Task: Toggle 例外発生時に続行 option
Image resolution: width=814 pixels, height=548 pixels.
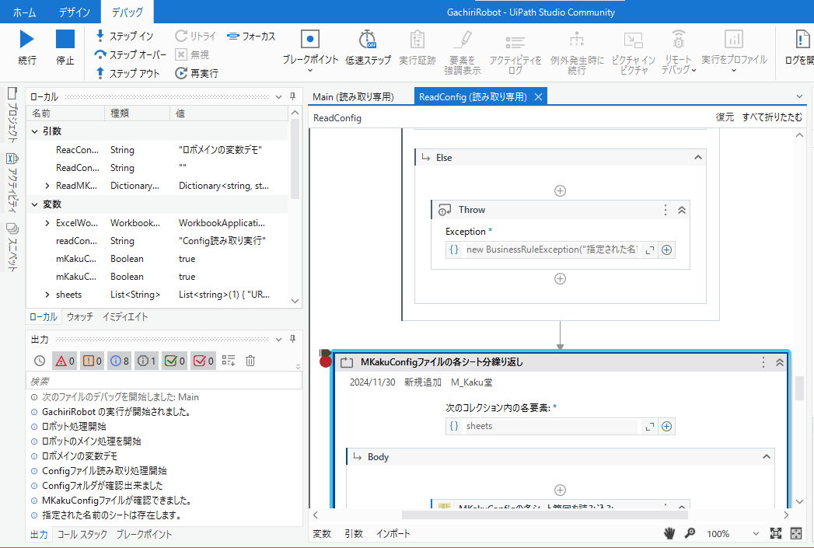Action: [577, 52]
